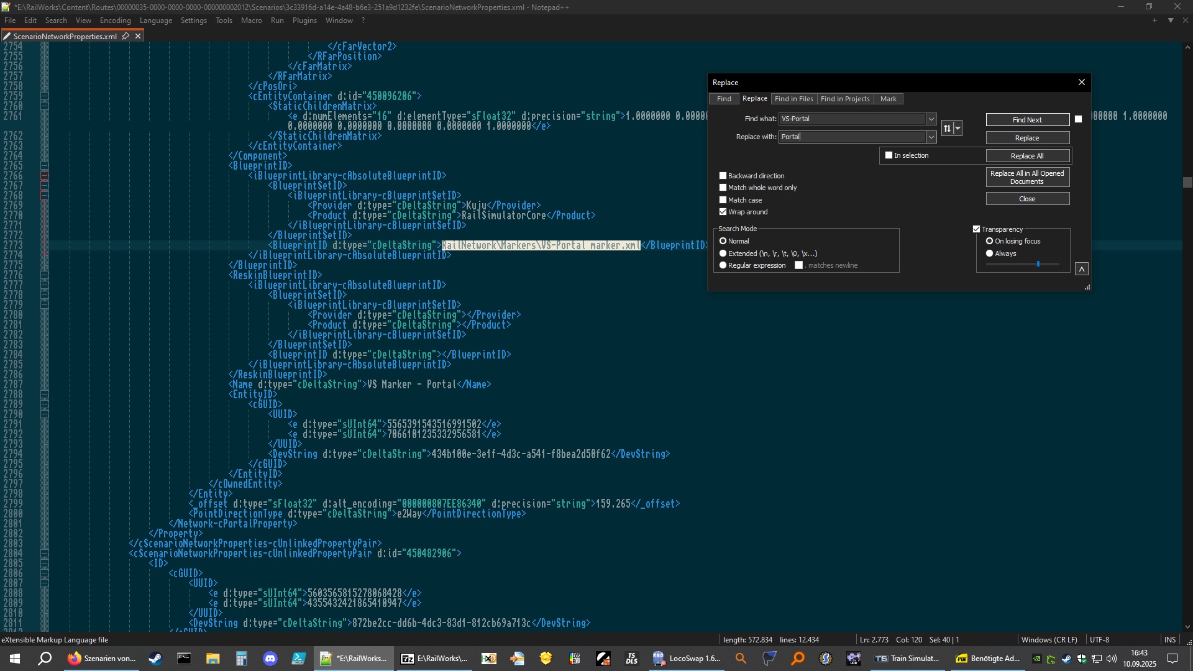
Task: Open Windows File Explorer from the taskbar
Action: pyautogui.click(x=213, y=659)
